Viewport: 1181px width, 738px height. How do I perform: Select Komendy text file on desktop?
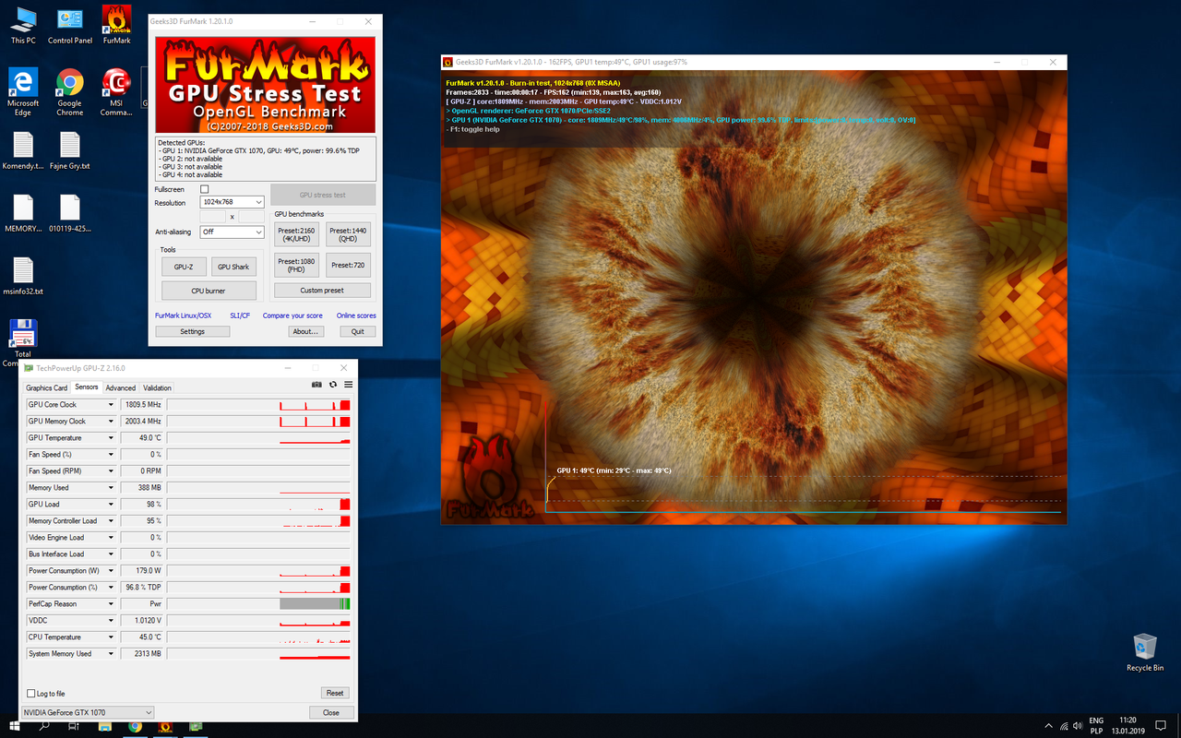coord(23,151)
